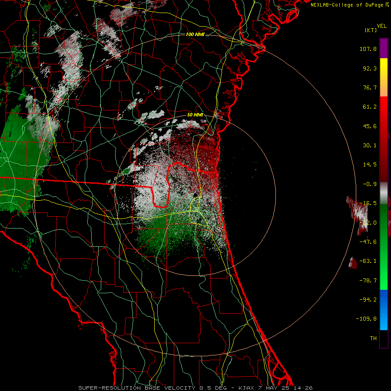The width and height of the screenshot is (391, 391).
Task: Click the -94.2 scale value
Action: [x=368, y=300]
